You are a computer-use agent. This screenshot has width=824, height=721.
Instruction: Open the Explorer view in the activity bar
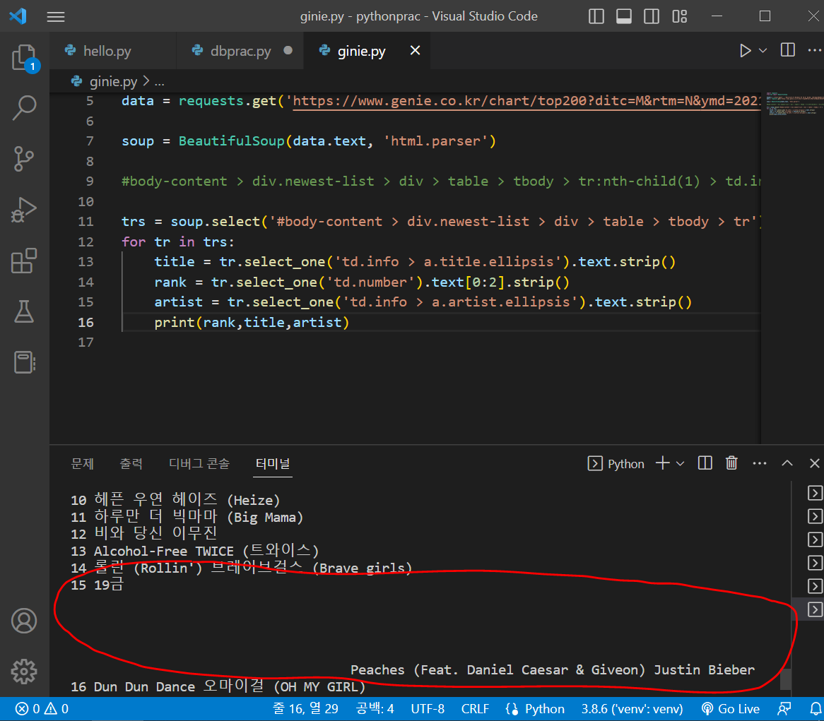click(x=24, y=58)
